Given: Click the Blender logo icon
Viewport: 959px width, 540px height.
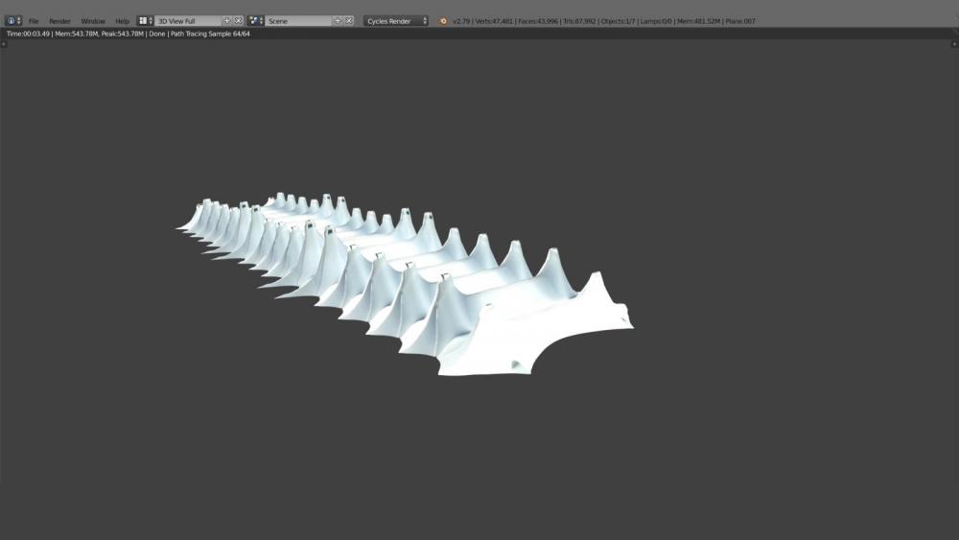Looking at the screenshot, I should (x=443, y=20).
